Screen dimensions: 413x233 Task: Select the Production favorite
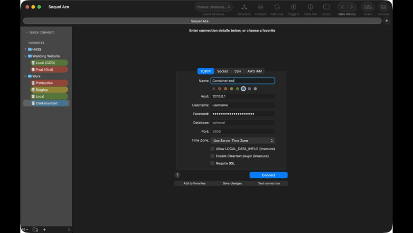49,83
